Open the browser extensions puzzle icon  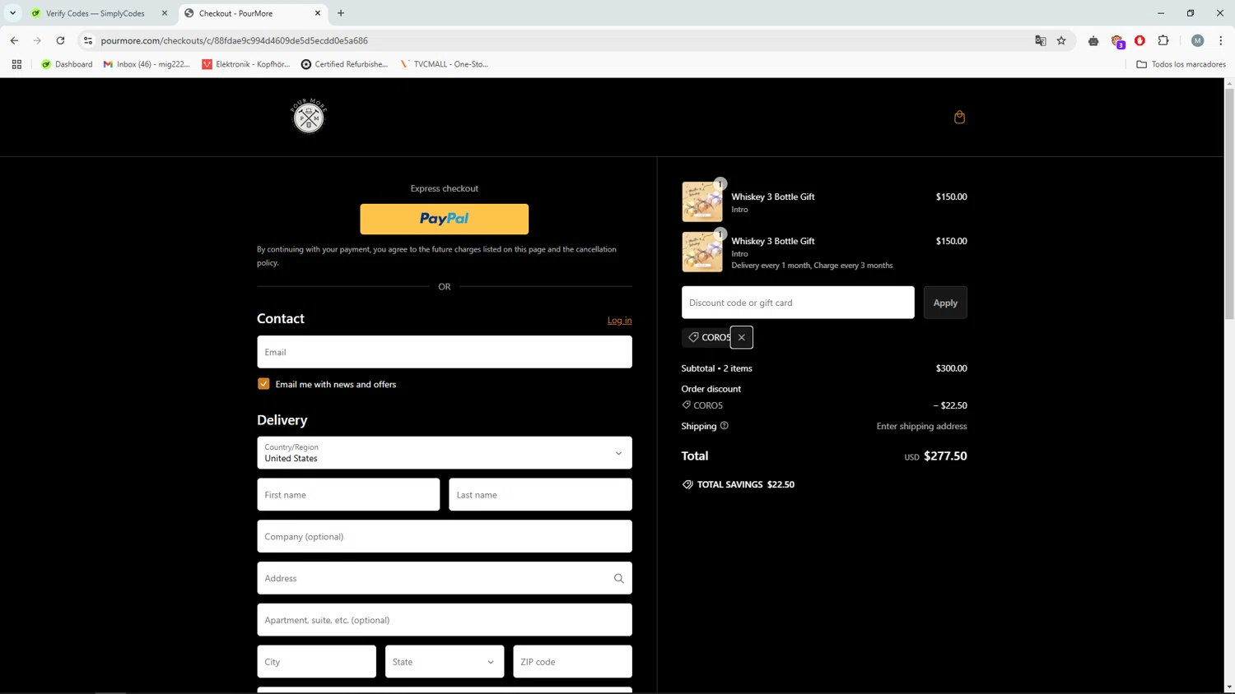1163,40
